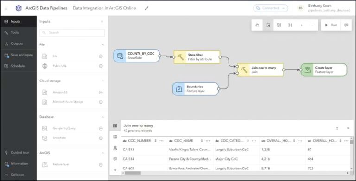Sort the COC_NUMBER column
Viewport: 356px width, 181px height.
tap(156, 141)
